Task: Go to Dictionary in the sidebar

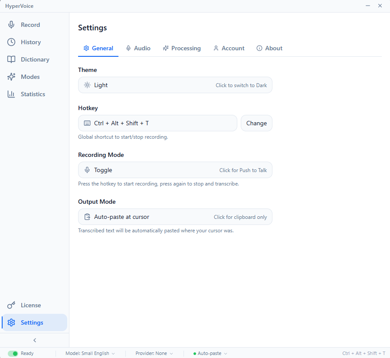Action: 35,59
